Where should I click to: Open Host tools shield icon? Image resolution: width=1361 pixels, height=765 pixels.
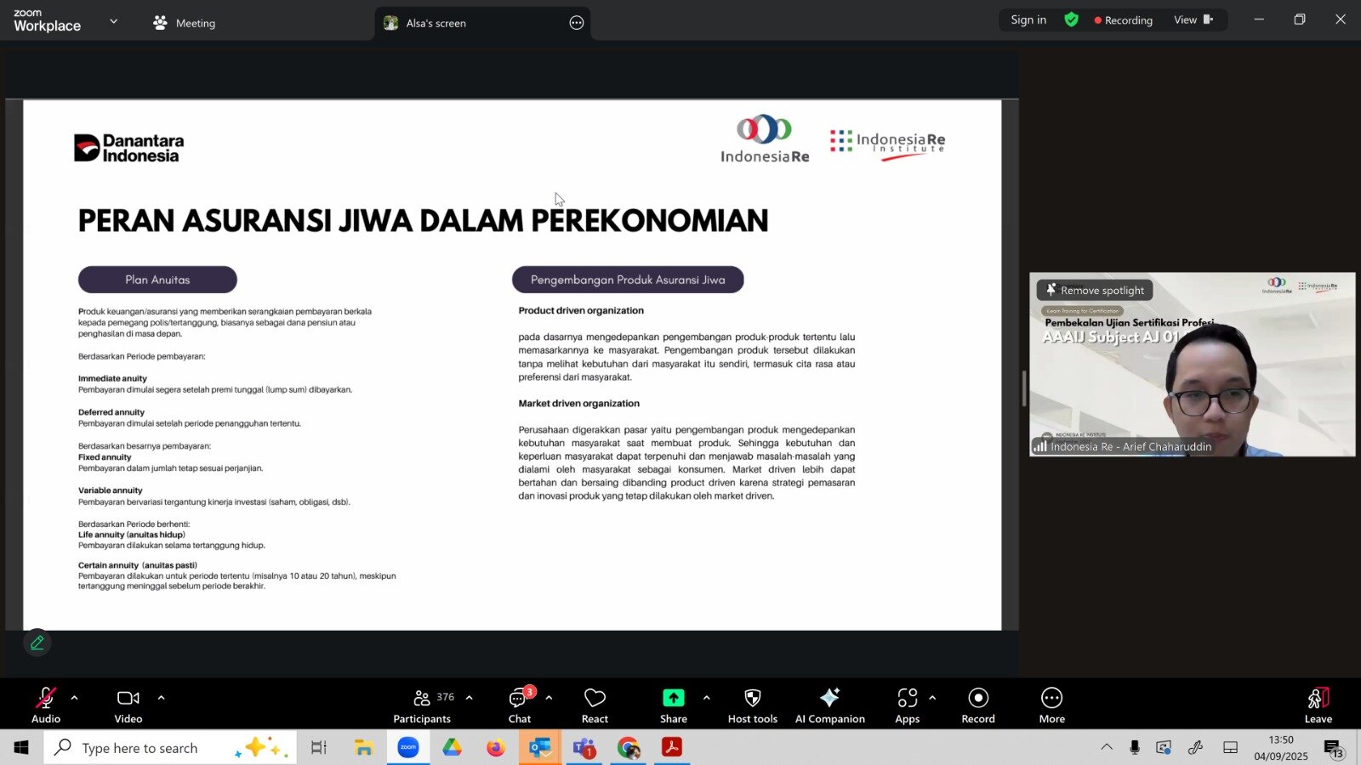pyautogui.click(x=752, y=705)
